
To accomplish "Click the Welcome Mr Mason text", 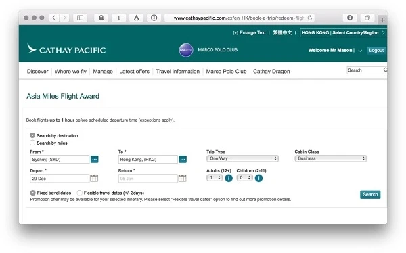I will (330, 50).
